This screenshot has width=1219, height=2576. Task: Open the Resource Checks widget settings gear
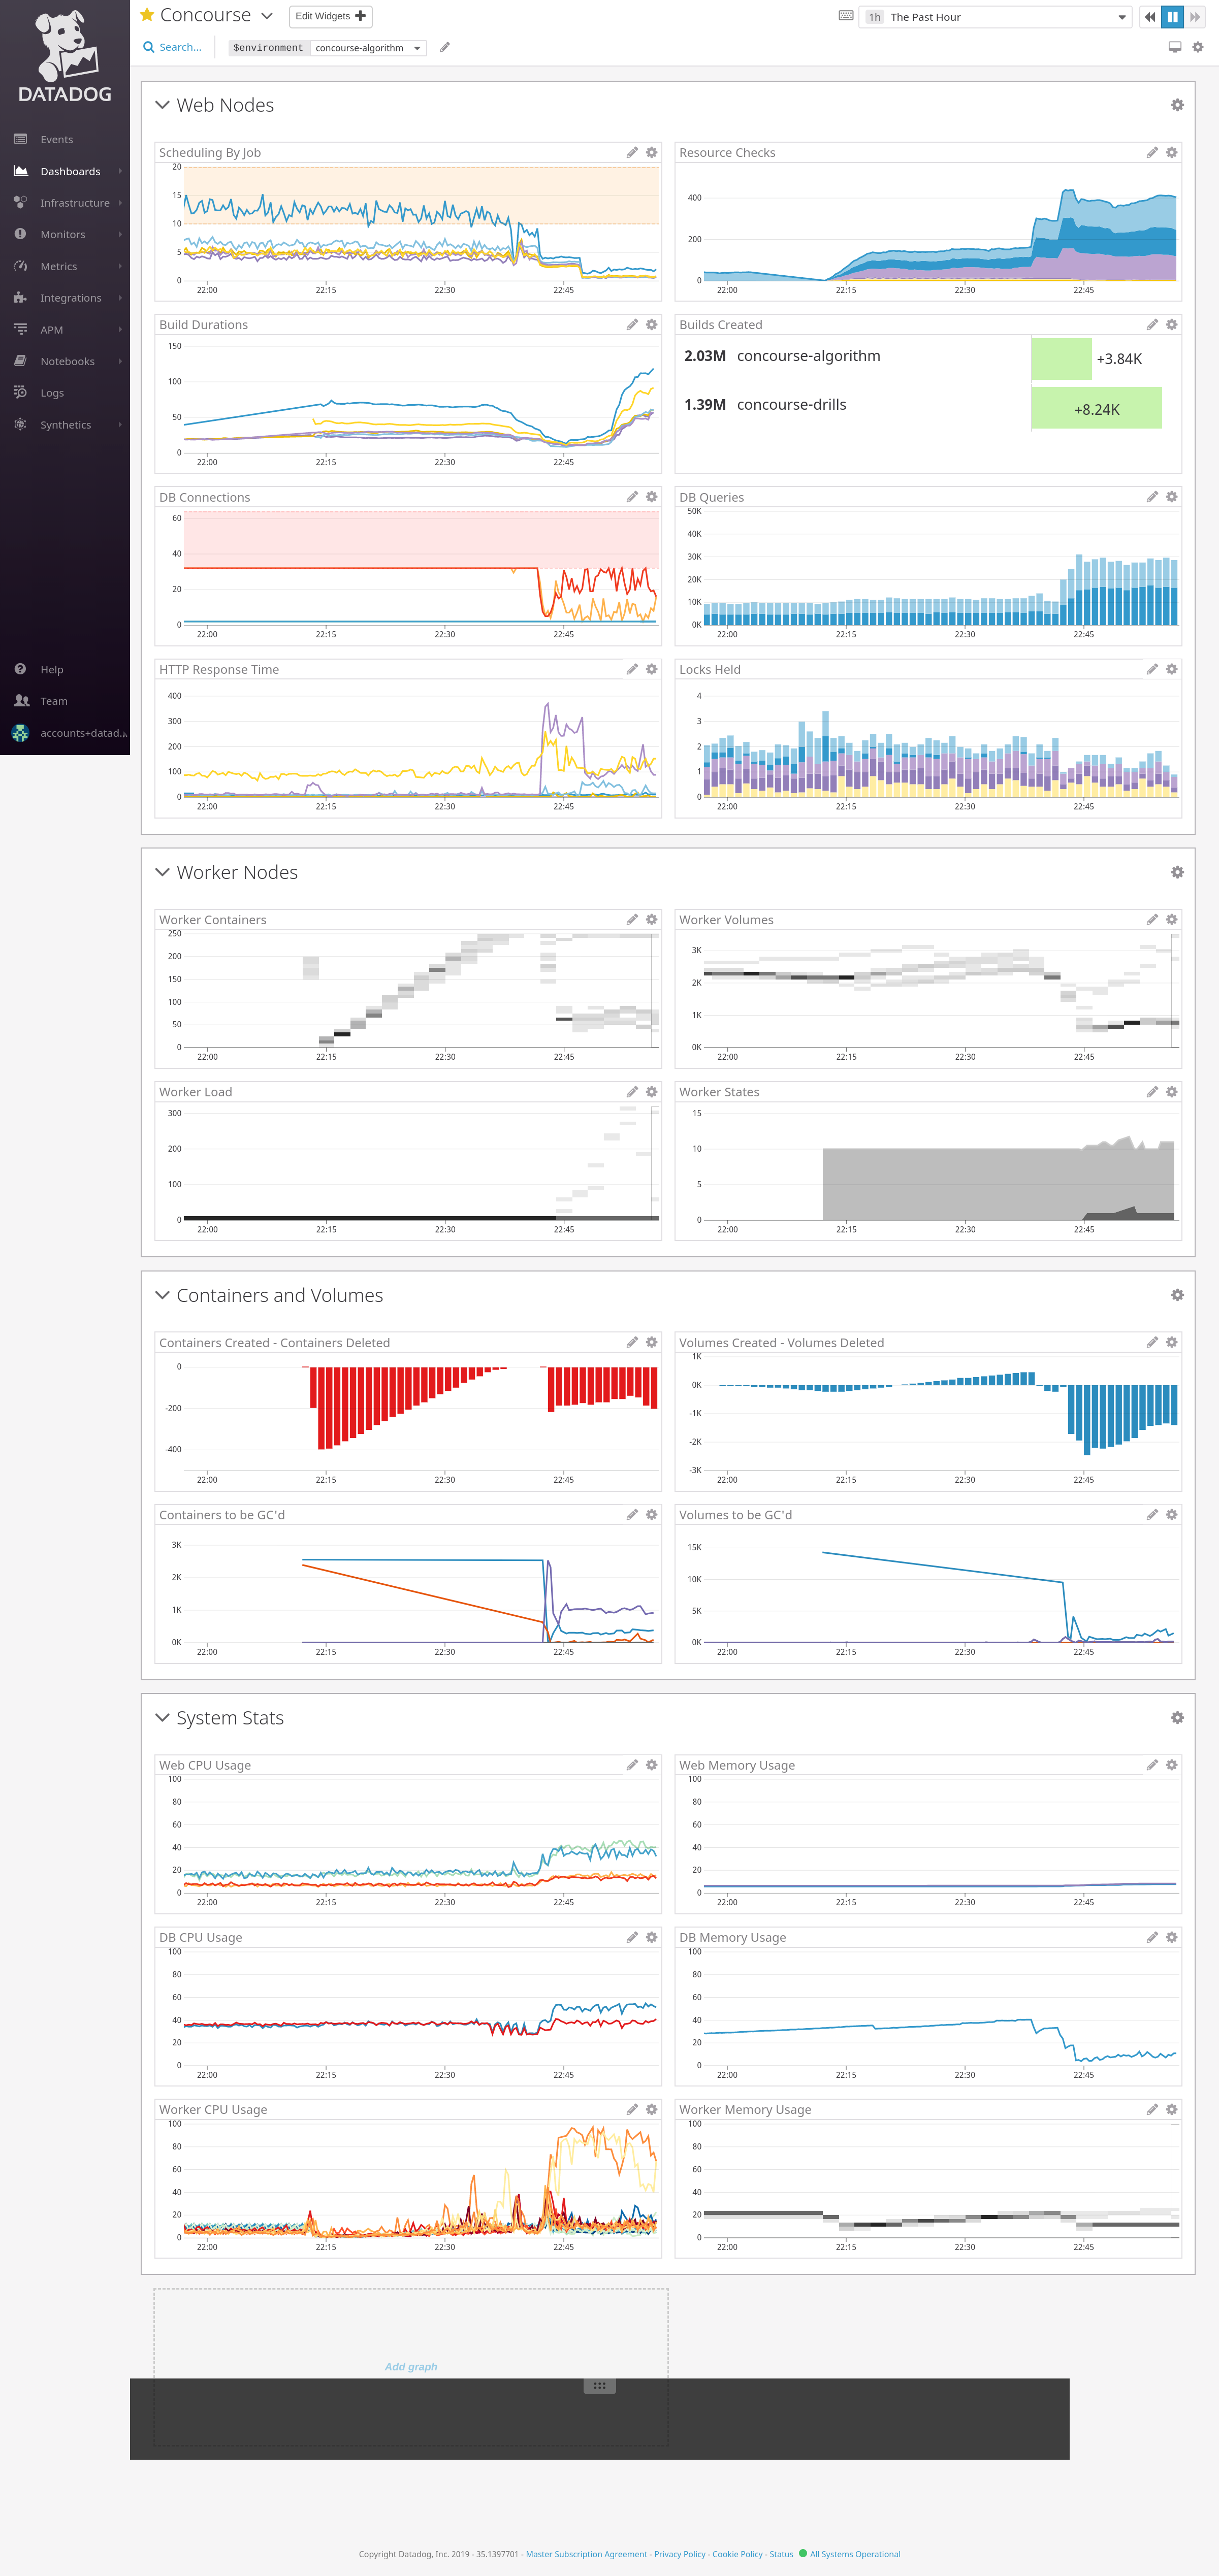tap(1171, 153)
